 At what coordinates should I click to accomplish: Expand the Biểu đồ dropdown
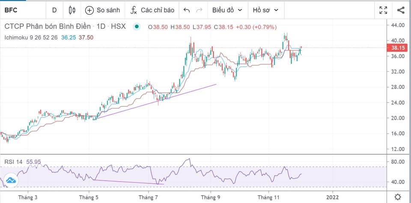click(x=227, y=10)
